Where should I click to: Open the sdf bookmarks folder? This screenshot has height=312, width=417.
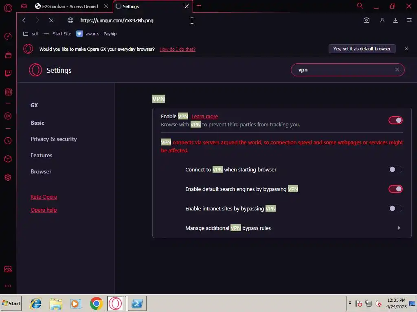(x=31, y=34)
